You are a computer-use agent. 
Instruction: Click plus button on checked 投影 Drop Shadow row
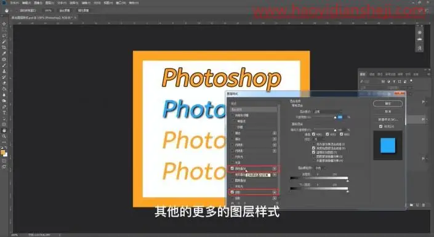(275, 192)
